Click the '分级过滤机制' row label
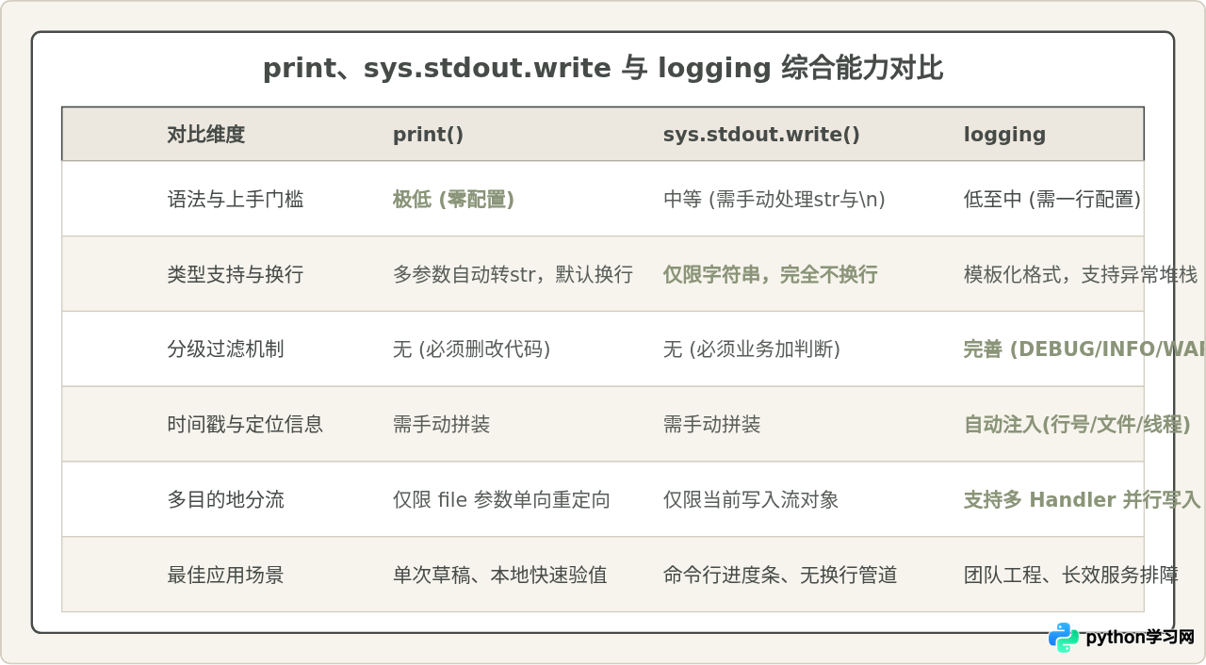This screenshot has height=665, width=1206. [225, 349]
